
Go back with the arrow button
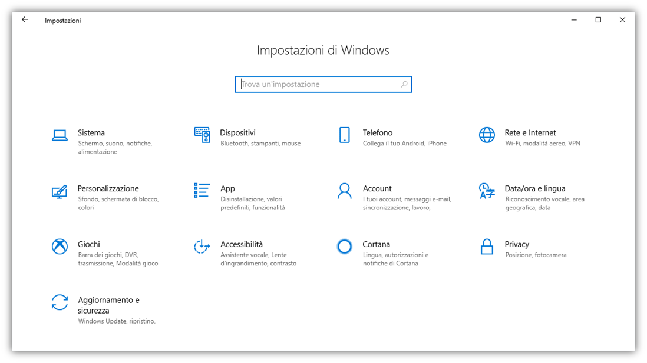[x=25, y=20]
